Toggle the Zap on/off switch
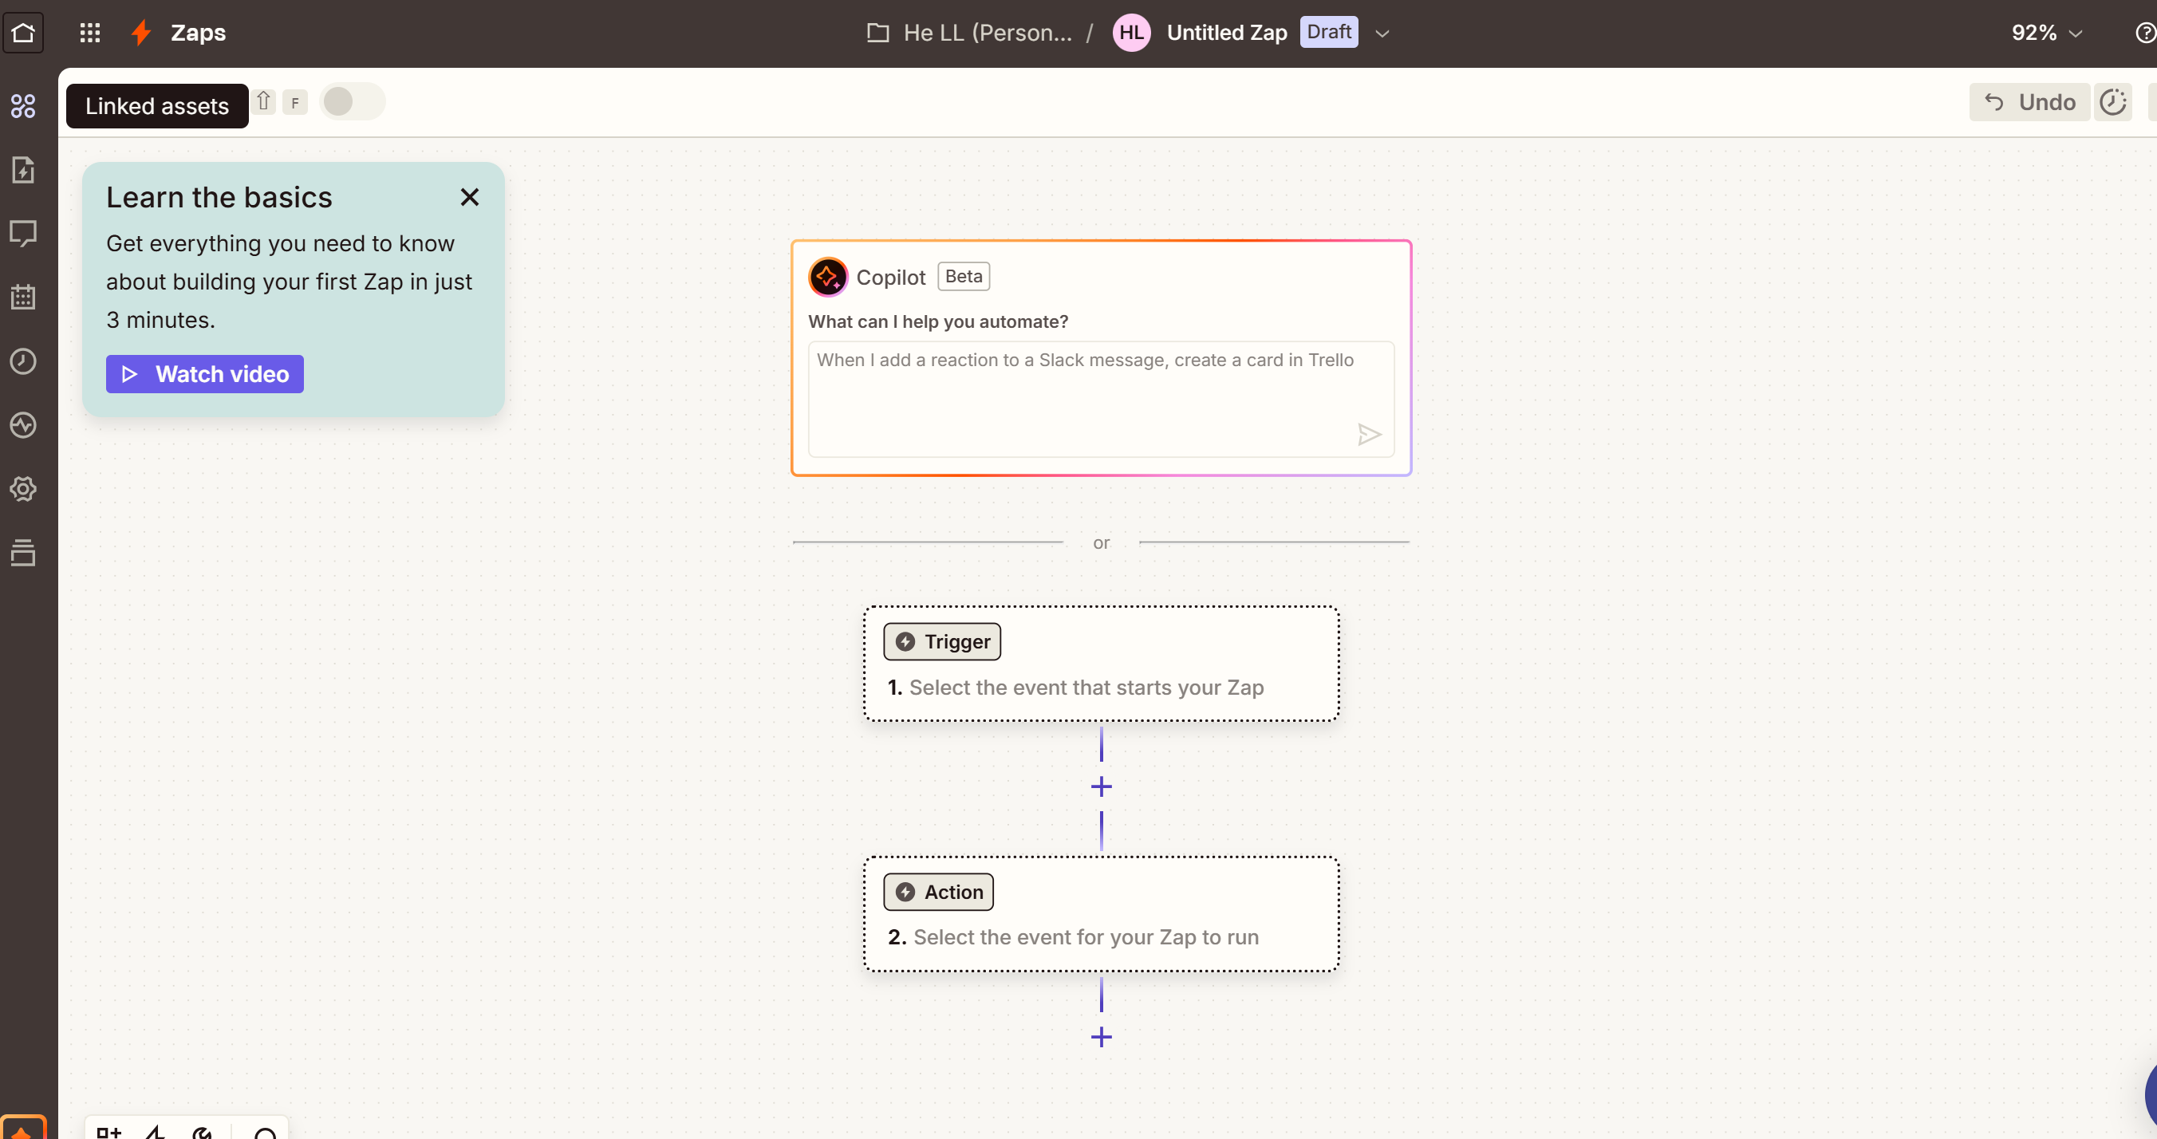The height and width of the screenshot is (1139, 2157). click(x=352, y=102)
